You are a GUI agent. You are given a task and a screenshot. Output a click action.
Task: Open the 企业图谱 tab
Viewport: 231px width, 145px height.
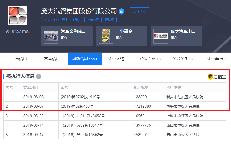118,59
